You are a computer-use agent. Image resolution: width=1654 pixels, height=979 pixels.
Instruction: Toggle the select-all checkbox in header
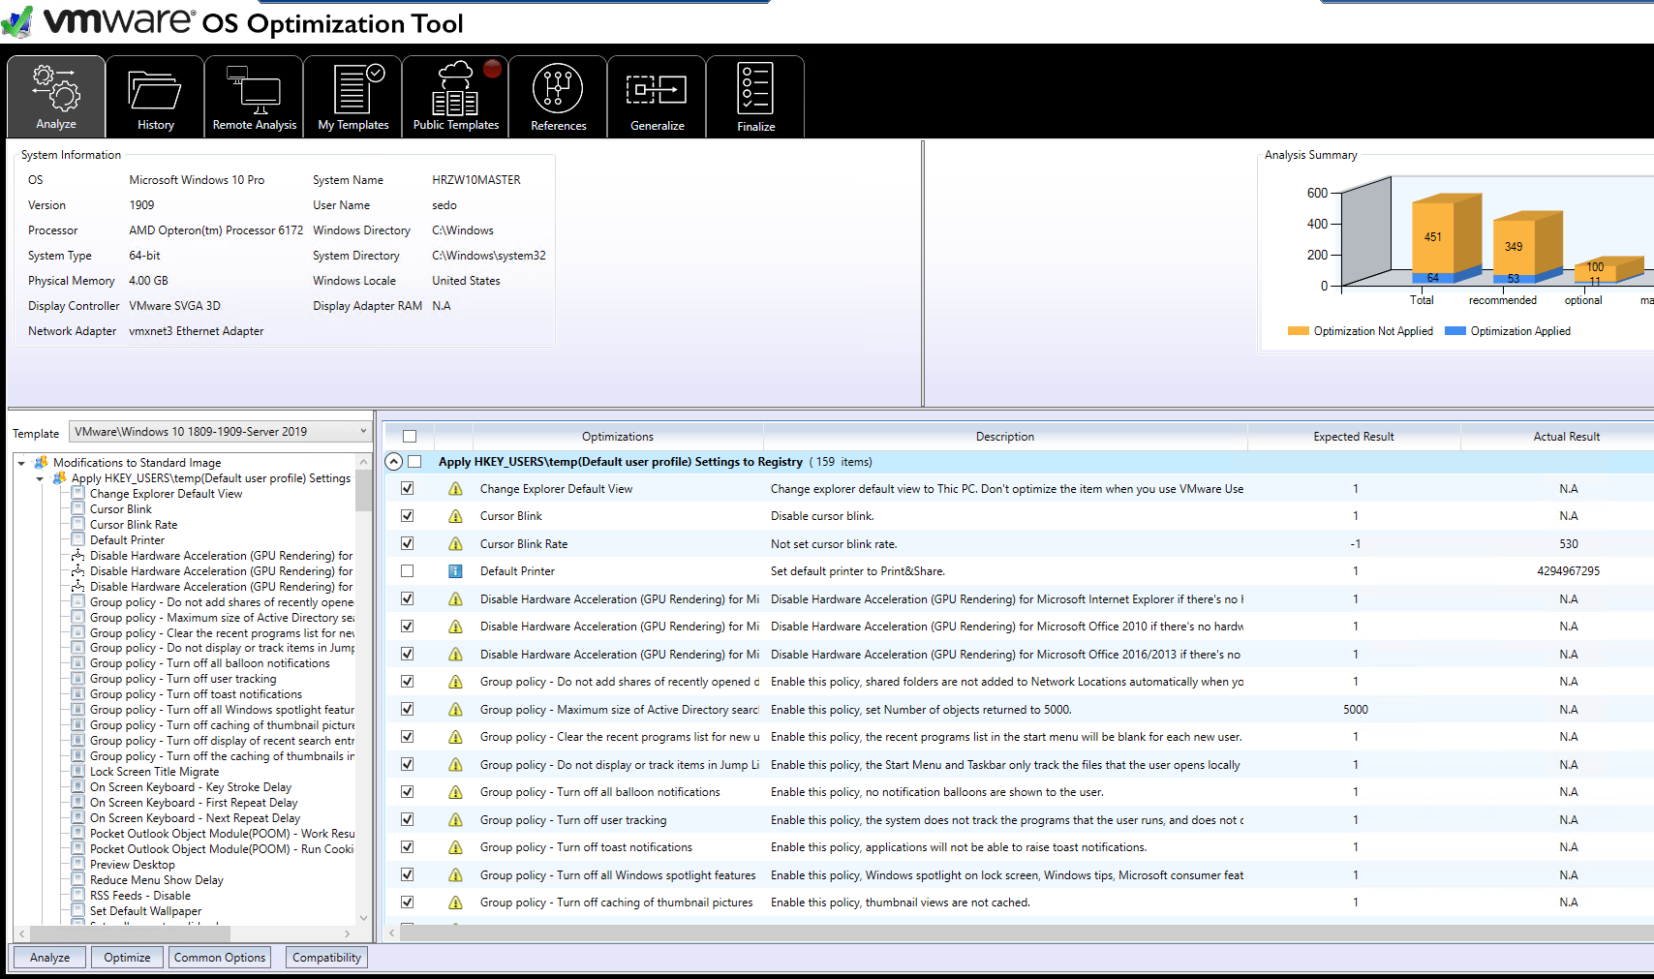pos(410,437)
